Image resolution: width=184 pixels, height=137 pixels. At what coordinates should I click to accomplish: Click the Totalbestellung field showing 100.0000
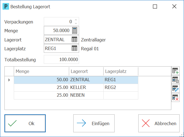point(61,59)
